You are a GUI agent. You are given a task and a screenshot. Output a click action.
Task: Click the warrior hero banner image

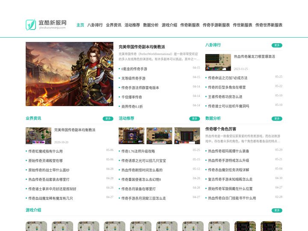pos(70,74)
